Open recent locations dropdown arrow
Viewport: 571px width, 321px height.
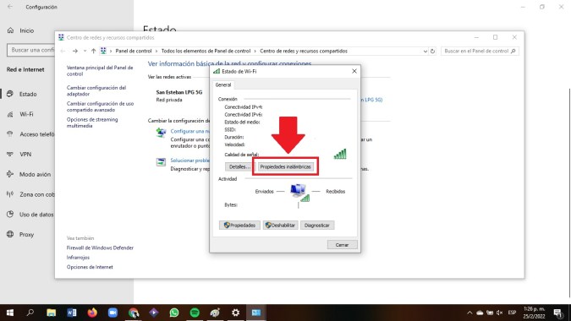click(x=85, y=51)
